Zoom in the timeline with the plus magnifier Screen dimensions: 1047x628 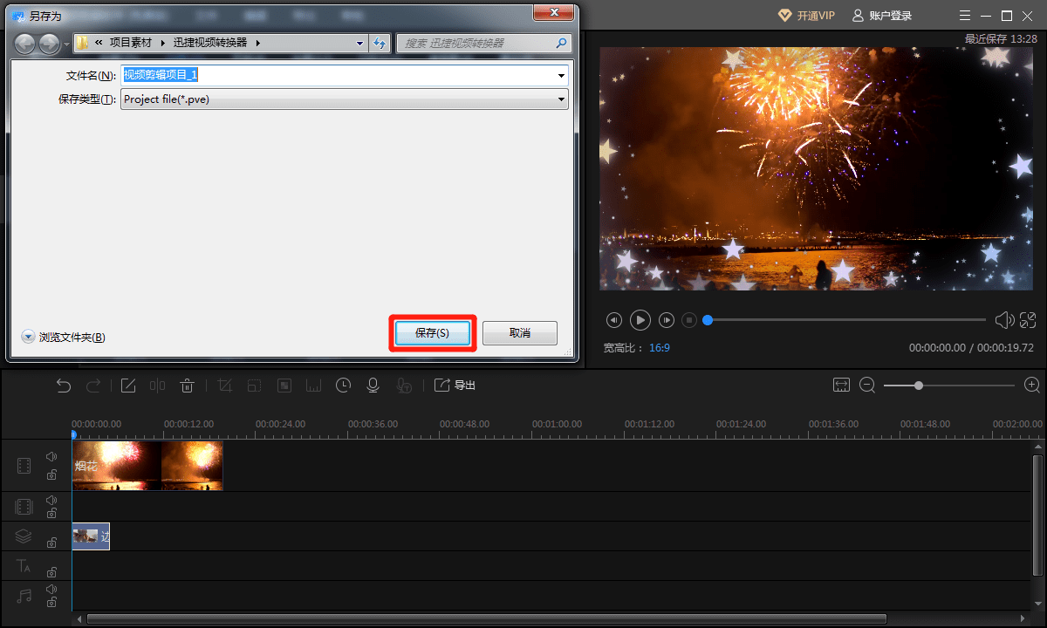click(x=1032, y=385)
